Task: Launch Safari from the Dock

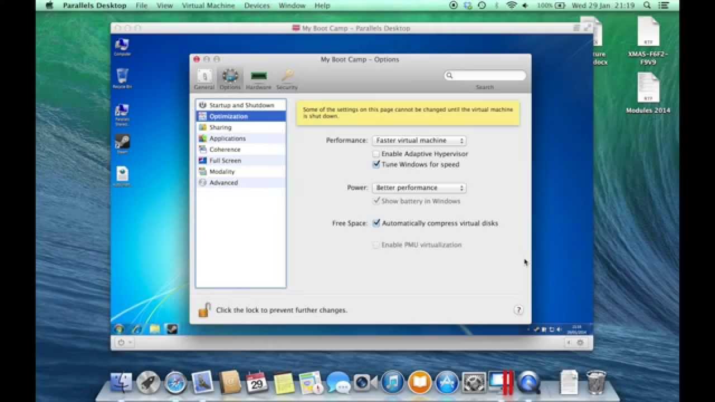Action: click(175, 382)
